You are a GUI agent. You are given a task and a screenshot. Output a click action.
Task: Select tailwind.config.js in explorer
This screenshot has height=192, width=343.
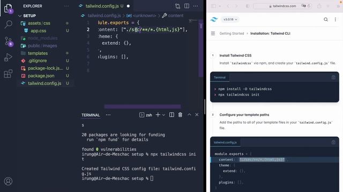click(x=44, y=83)
